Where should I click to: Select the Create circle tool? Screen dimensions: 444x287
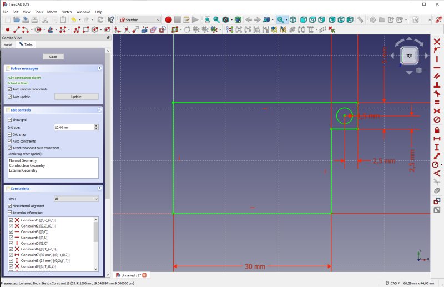38,29
